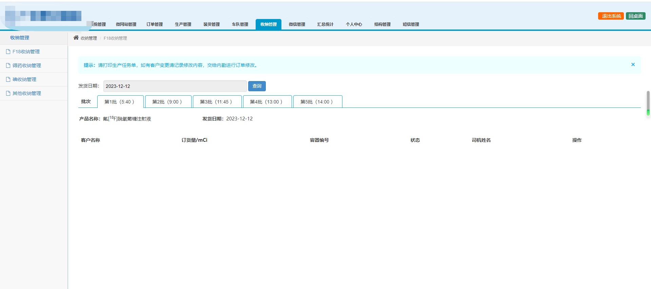The height and width of the screenshot is (289, 651).
Task: Select batch tab 第1批 (5:40)
Action: tap(120, 102)
